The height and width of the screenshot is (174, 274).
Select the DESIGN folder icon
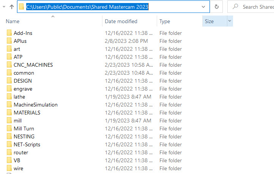[9, 81]
